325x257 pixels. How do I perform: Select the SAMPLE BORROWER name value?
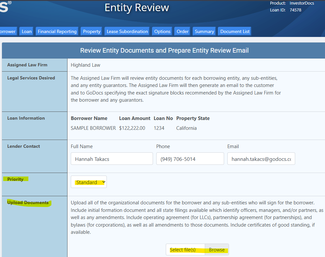tap(93, 128)
